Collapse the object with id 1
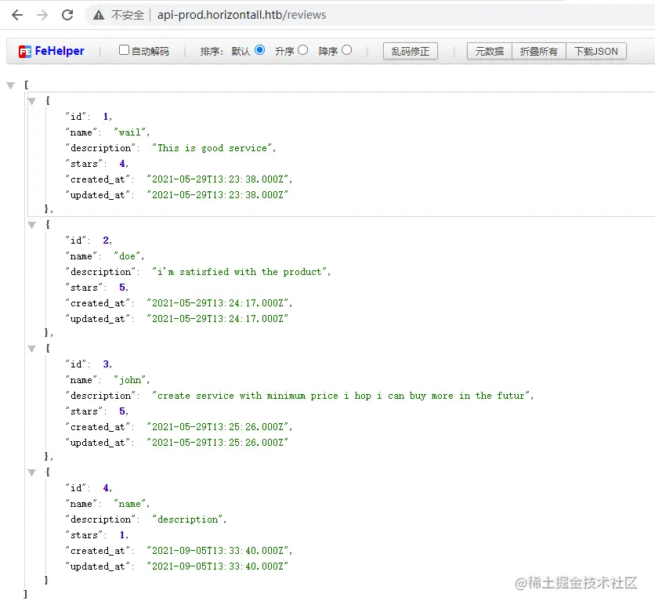Viewport: 655px width, 608px height. 32,101
